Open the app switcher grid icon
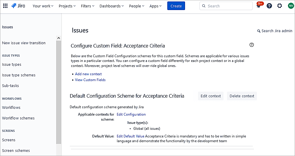Image resolution: width=295 pixels, height=156 pixels. pyautogui.click(x=5, y=6)
